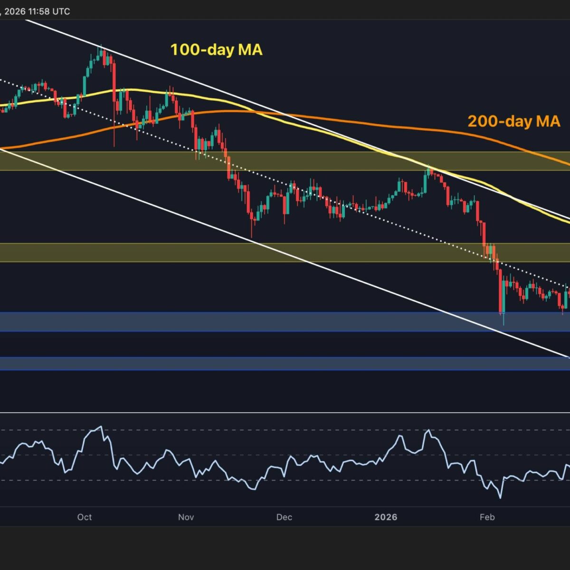Image resolution: width=570 pixels, height=570 pixels.
Task: Click the February low candlestick wick
Action: click(503, 321)
